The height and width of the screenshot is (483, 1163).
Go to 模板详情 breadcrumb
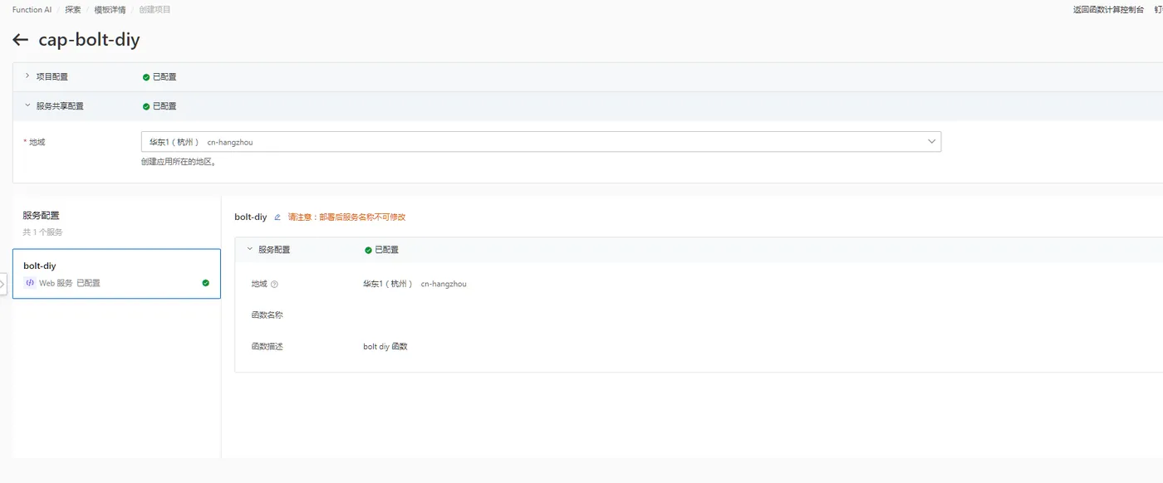click(x=110, y=10)
